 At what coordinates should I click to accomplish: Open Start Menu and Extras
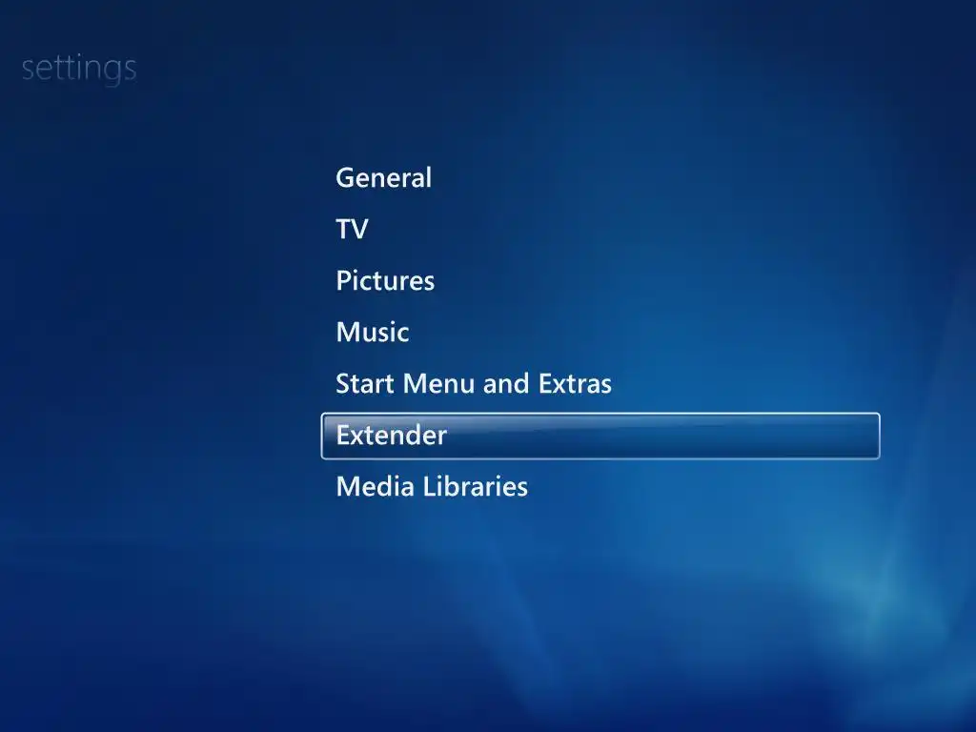474,383
